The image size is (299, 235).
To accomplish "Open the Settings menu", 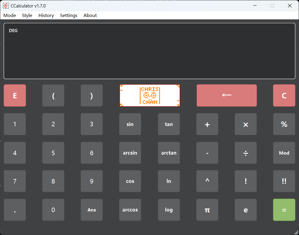I will 68,15.
